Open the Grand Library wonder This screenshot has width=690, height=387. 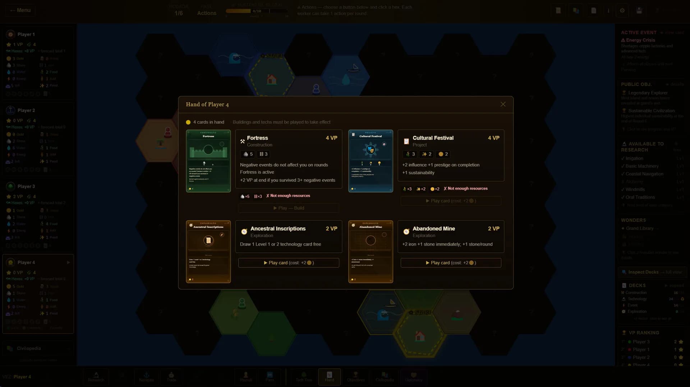tap(640, 228)
